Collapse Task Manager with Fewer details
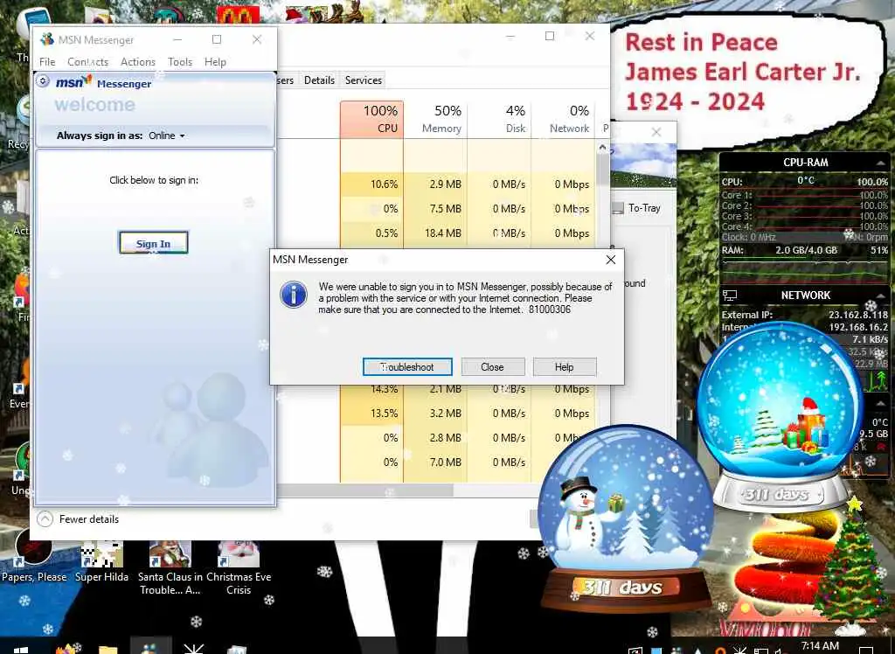Image resolution: width=895 pixels, height=654 pixels. (78, 518)
